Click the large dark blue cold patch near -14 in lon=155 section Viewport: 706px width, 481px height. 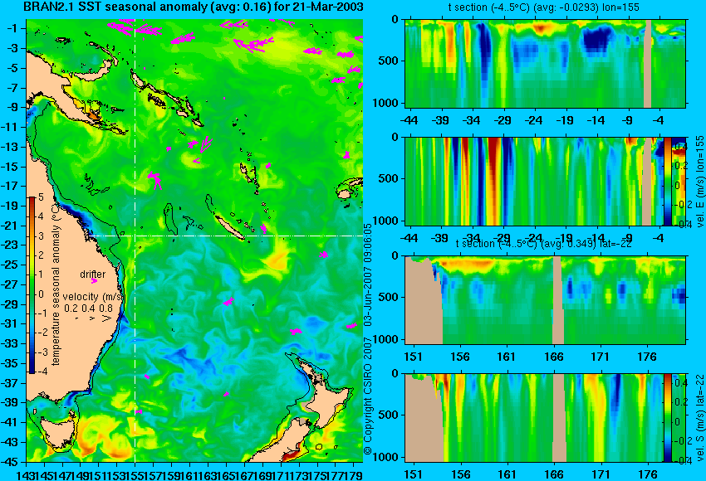point(598,40)
